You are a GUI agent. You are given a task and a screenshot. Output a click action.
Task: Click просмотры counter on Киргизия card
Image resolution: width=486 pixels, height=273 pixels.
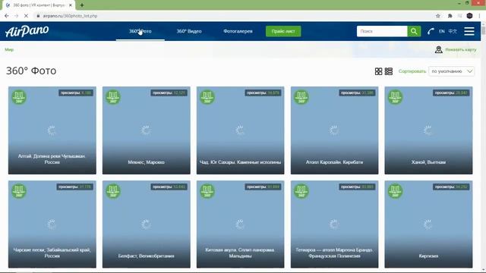click(451, 187)
